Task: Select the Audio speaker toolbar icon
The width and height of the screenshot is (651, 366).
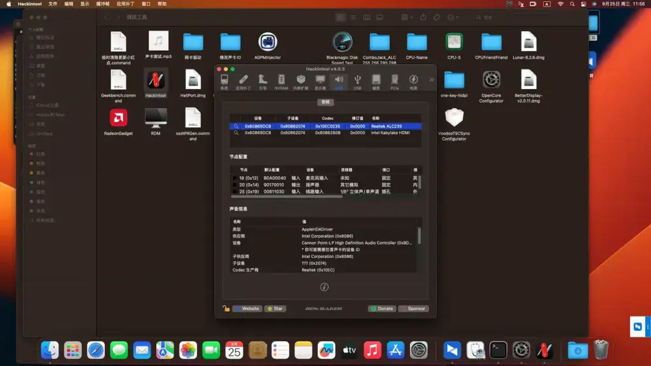Action: (x=339, y=82)
